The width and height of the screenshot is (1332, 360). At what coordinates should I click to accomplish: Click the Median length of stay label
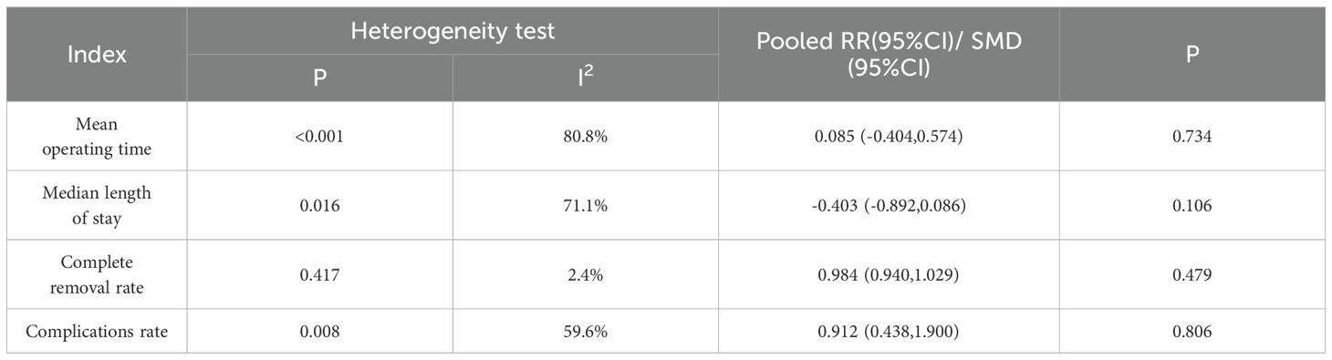click(x=97, y=204)
